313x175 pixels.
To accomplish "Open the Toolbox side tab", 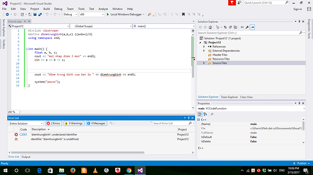I will [4, 44].
